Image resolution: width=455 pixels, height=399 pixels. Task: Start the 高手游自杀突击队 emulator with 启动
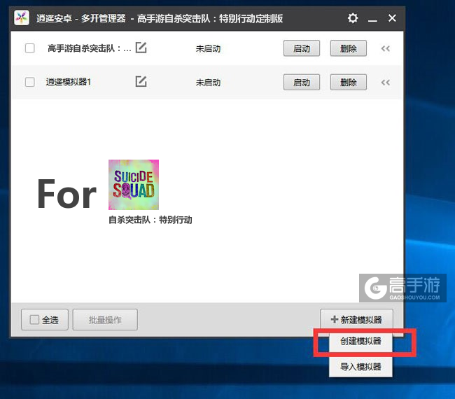pyautogui.click(x=302, y=48)
